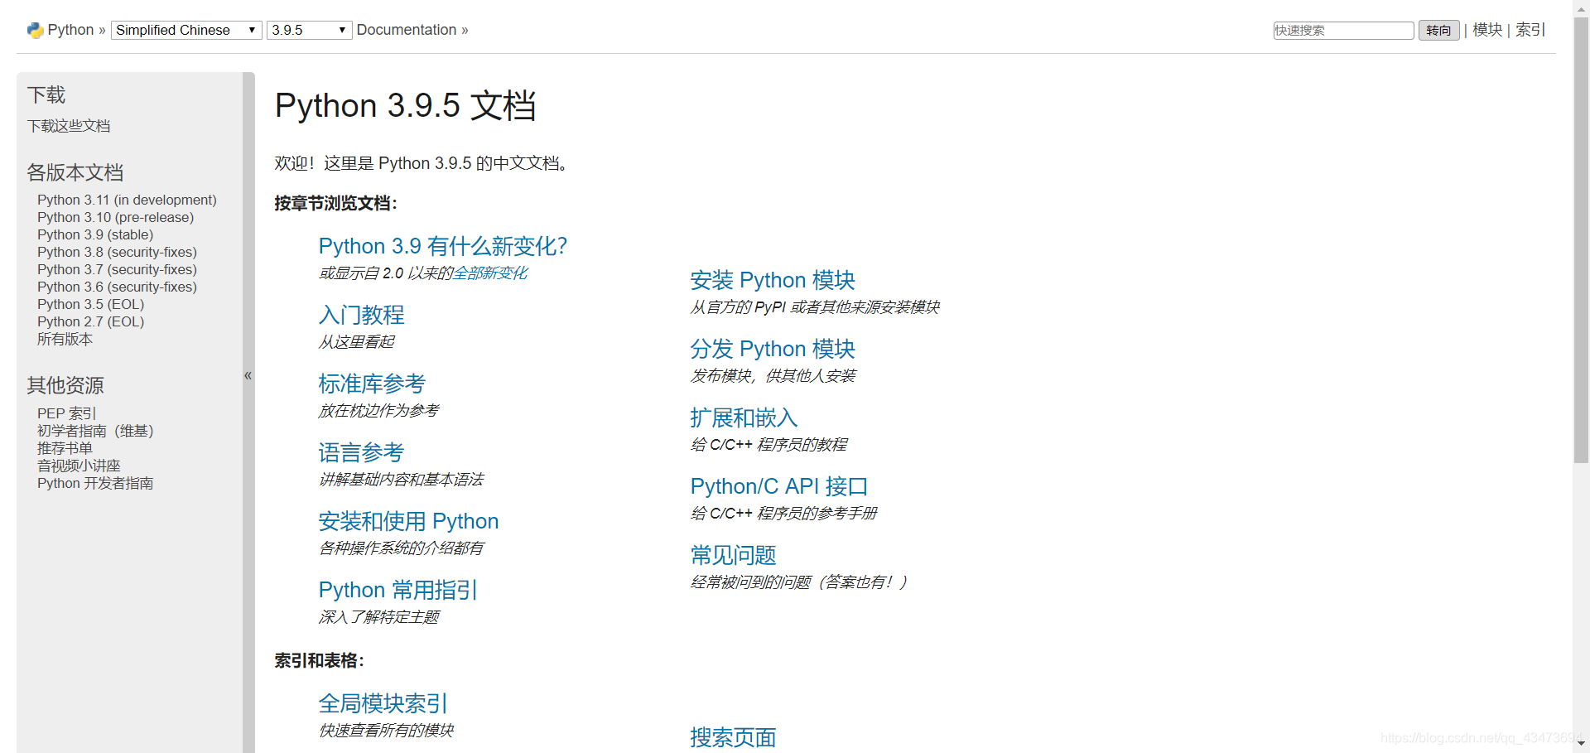Image resolution: width=1590 pixels, height=753 pixels.
Task: Click description text 从这里看起
Action: click(x=357, y=342)
